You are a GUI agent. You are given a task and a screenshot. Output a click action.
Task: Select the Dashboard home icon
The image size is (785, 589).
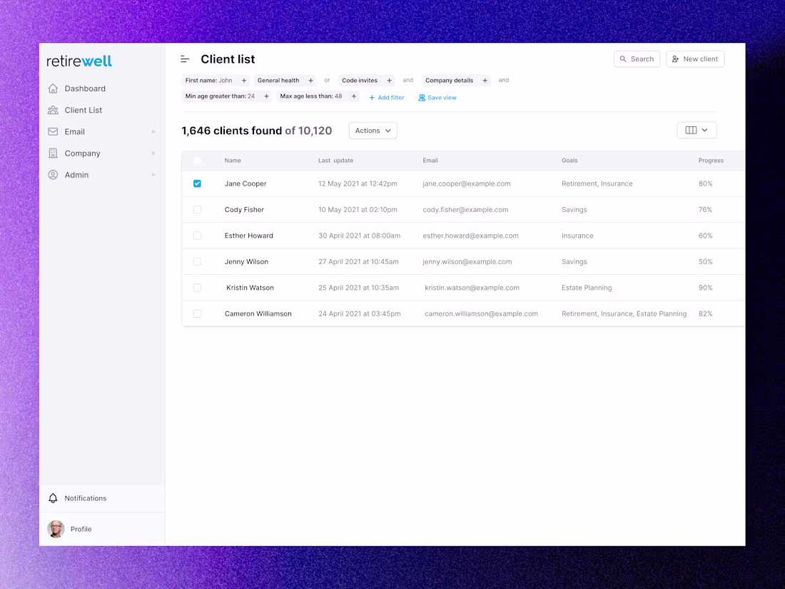click(53, 88)
